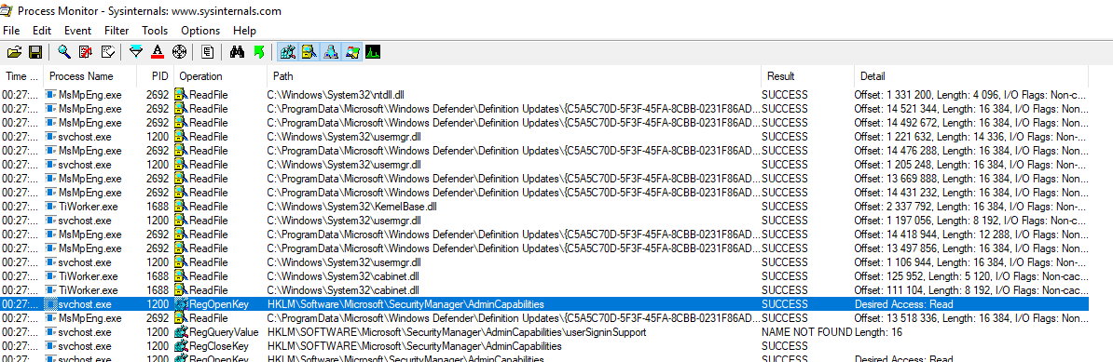Screen dimensions: 1113x362
Task: Open the Highlight red A icon
Action: click(158, 52)
